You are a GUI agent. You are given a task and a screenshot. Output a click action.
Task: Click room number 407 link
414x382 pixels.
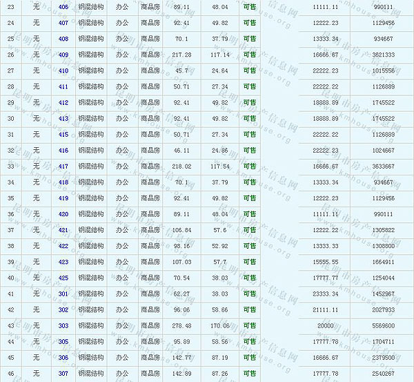coord(63,22)
